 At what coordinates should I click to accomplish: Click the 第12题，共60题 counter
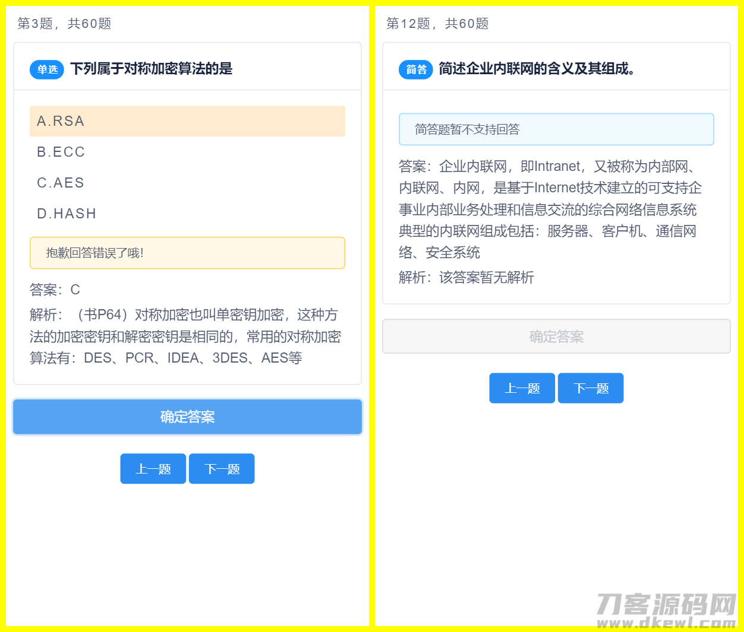(437, 24)
